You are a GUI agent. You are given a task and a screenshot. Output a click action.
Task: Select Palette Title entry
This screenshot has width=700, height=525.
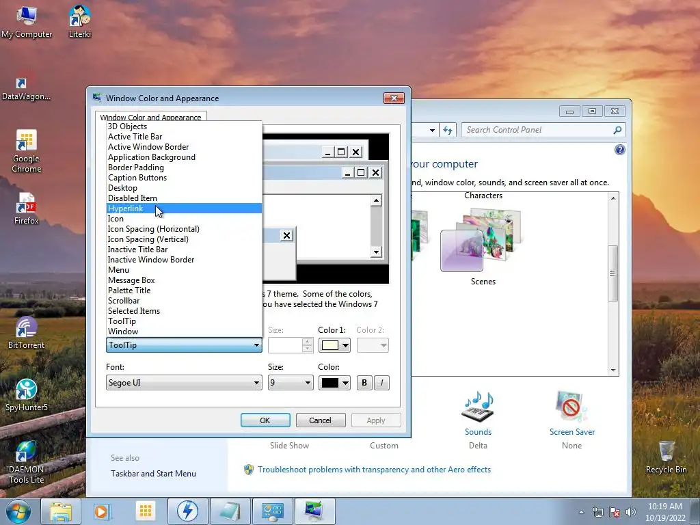(184, 291)
